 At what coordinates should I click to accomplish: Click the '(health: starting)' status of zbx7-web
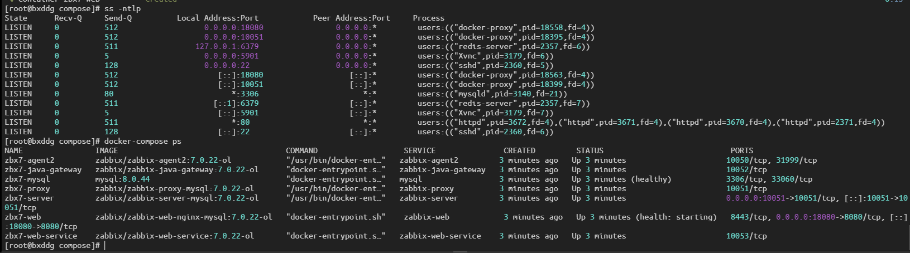676,217
